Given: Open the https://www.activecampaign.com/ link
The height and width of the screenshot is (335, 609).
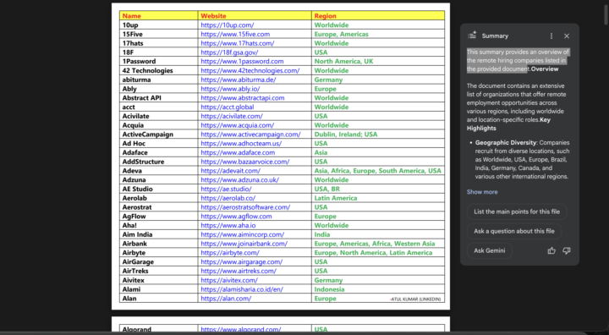Looking at the screenshot, I should pos(250,135).
